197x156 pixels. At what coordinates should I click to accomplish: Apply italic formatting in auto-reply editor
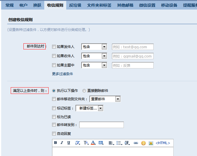[62, 143]
